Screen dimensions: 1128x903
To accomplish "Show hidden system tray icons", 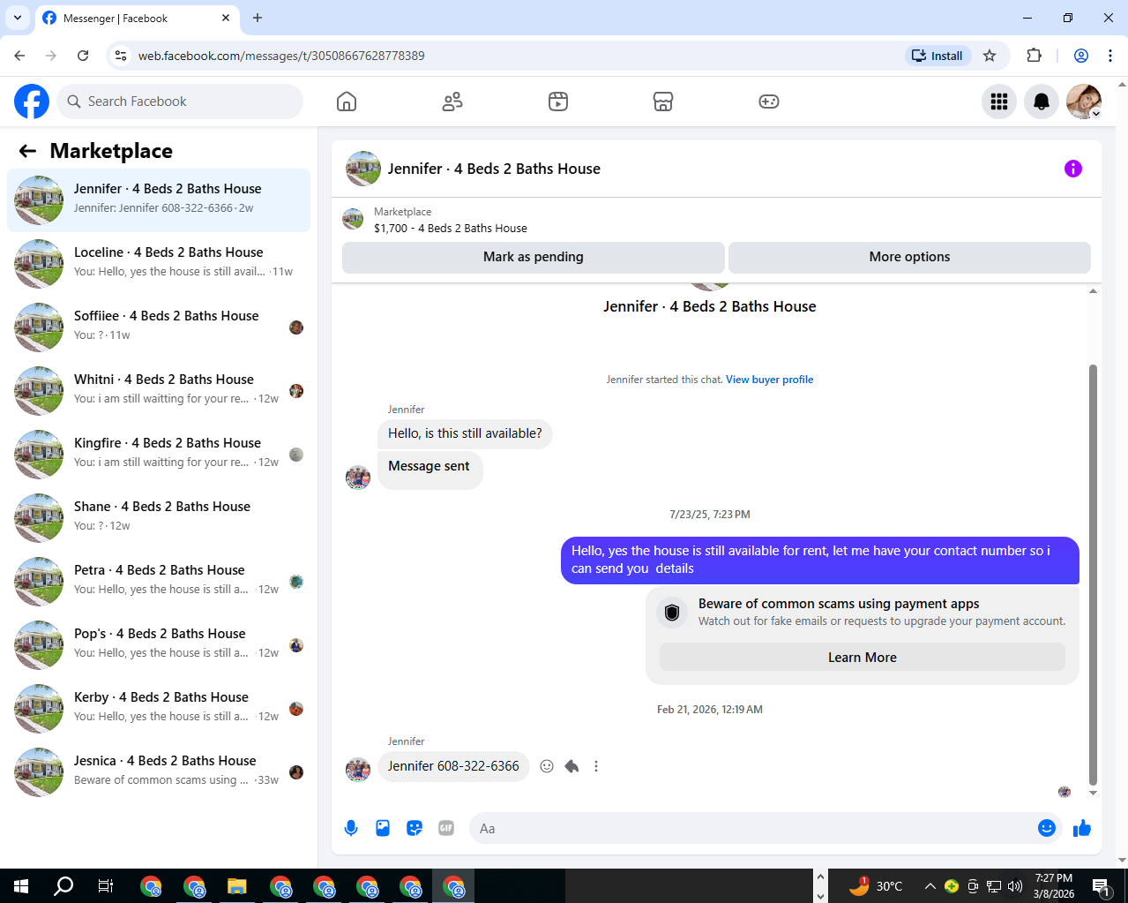I will tap(930, 886).
